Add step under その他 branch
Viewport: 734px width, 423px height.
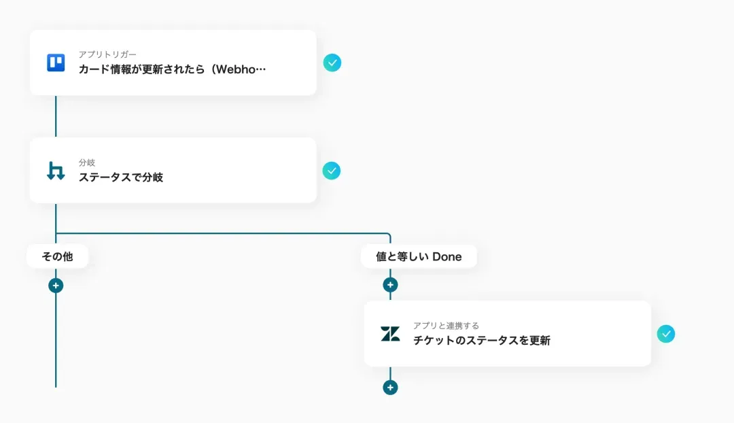click(56, 286)
